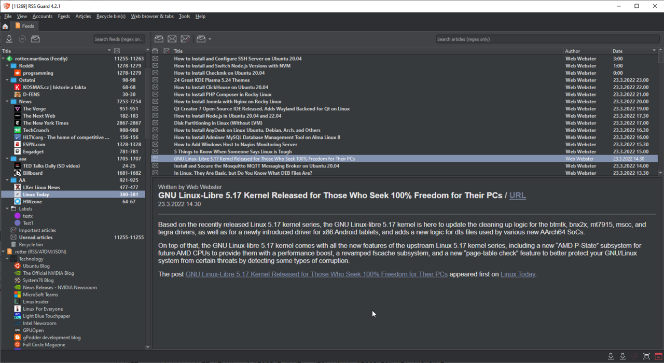Collapse the News folder
Screen dimensions: 664x363
(x=7, y=102)
